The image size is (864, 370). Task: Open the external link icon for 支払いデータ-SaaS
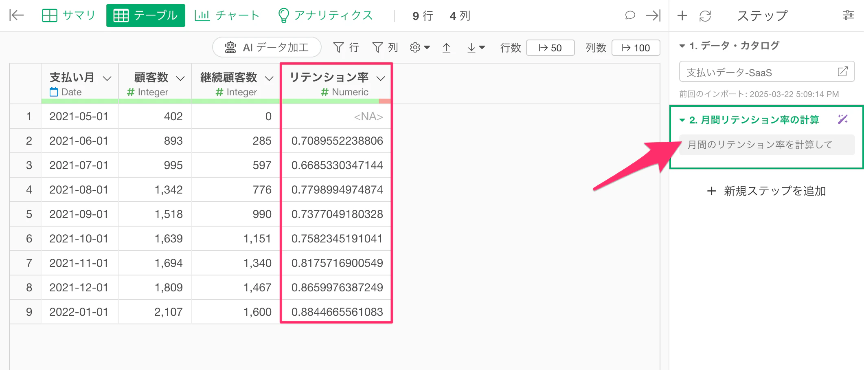(x=842, y=72)
